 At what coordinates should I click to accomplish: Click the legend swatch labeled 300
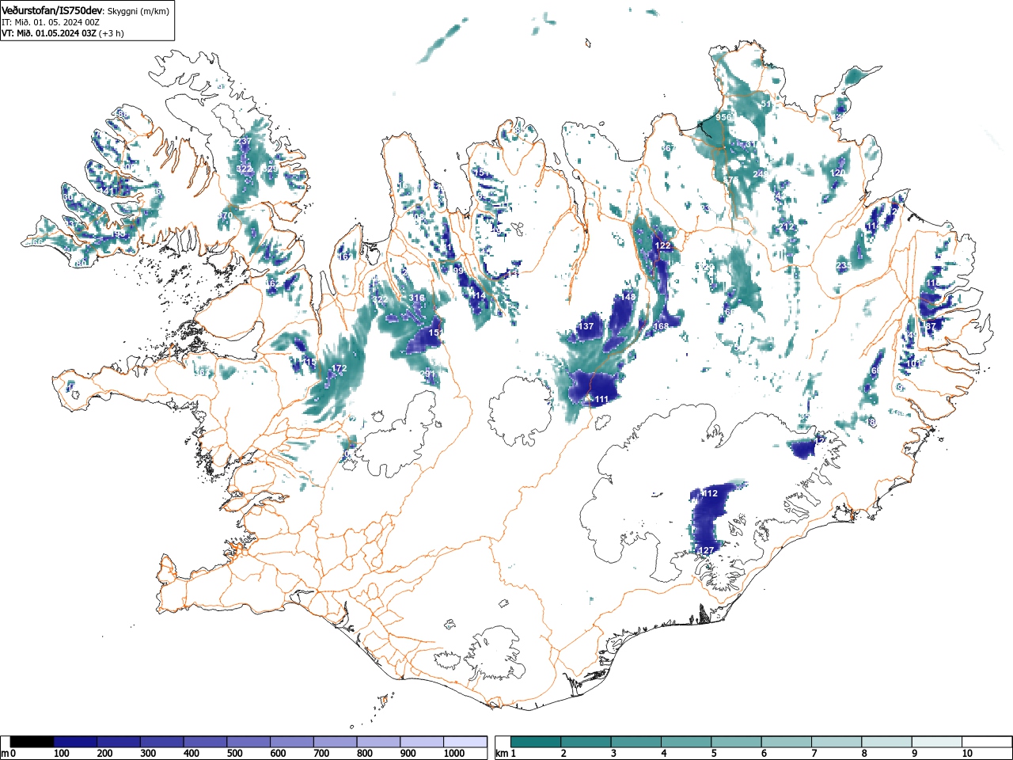coord(162,742)
